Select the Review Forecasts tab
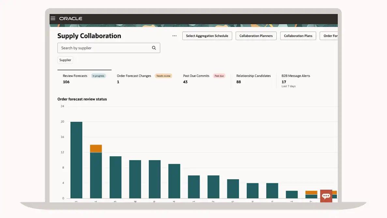387x218 pixels. [75, 76]
